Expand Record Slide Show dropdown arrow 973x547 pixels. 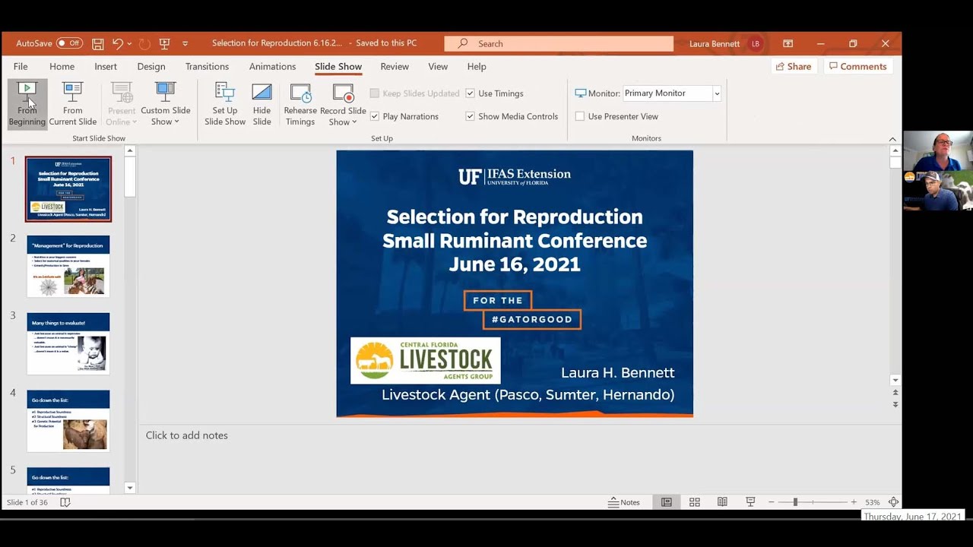354,122
